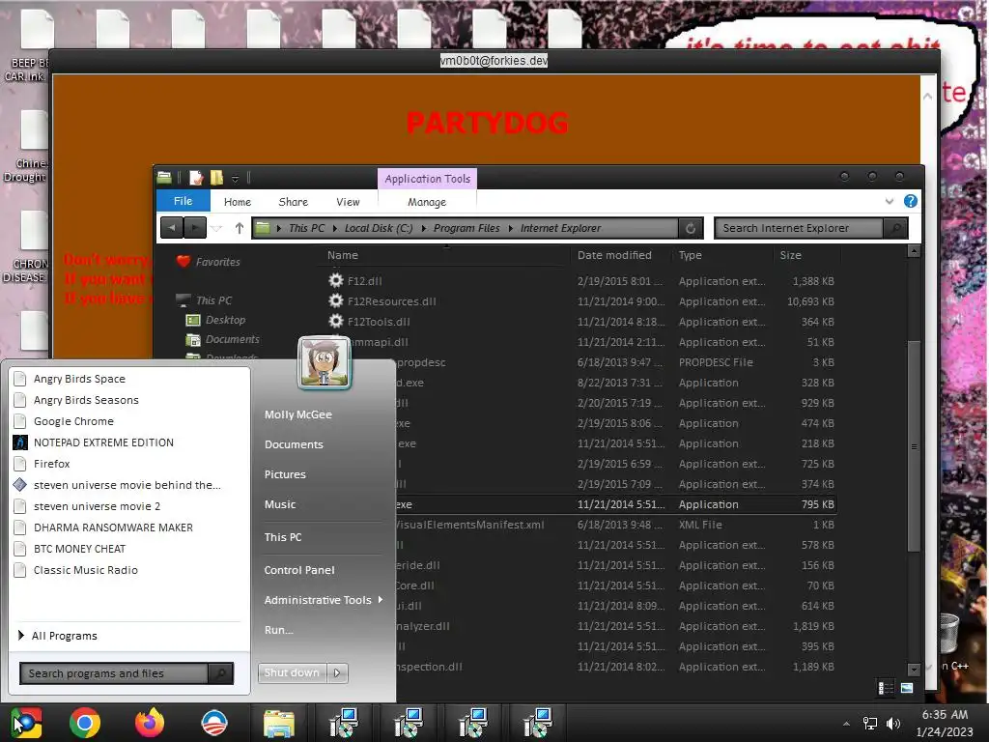Open File Explorer taskbar icon
This screenshot has height=742, width=989.
(279, 724)
